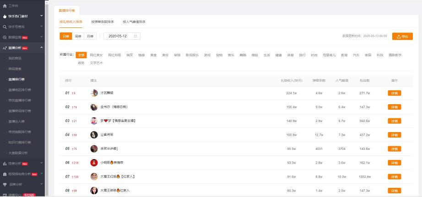The height and width of the screenshot is (197, 422).
Task: Open 我的商品 in the sidebar
Action: (x=15, y=59)
